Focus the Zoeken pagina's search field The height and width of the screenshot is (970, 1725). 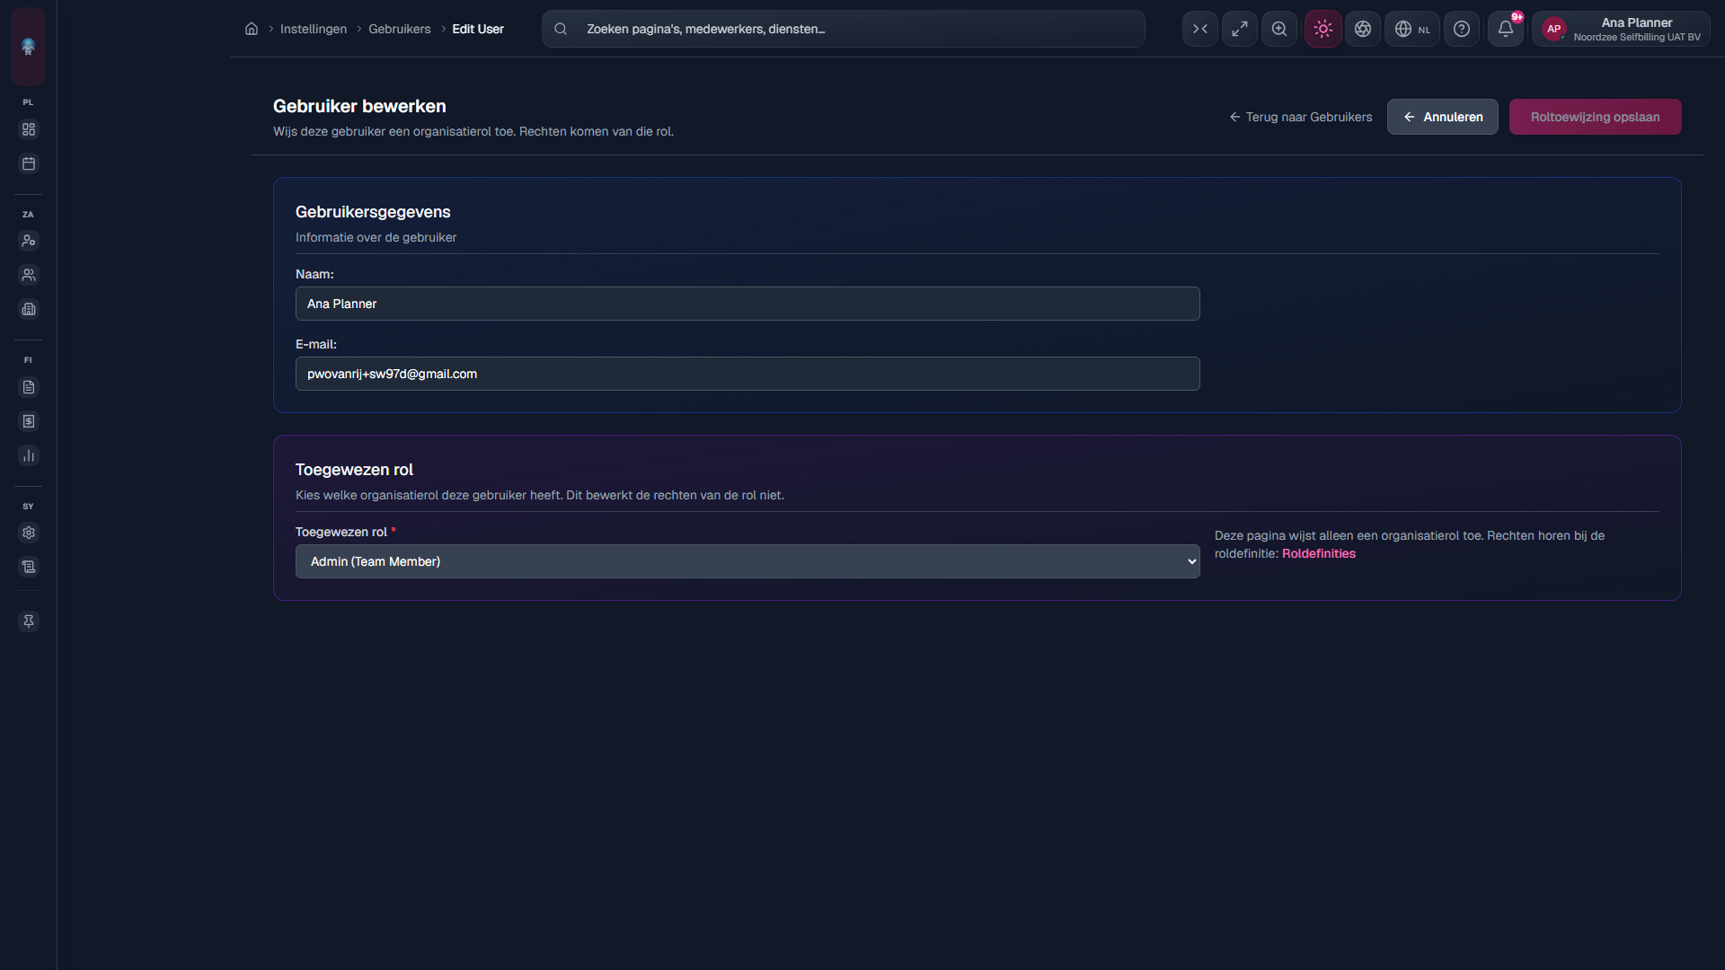click(x=843, y=29)
